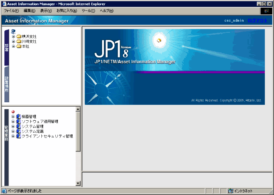Click the ログアウト logout link

258,20
